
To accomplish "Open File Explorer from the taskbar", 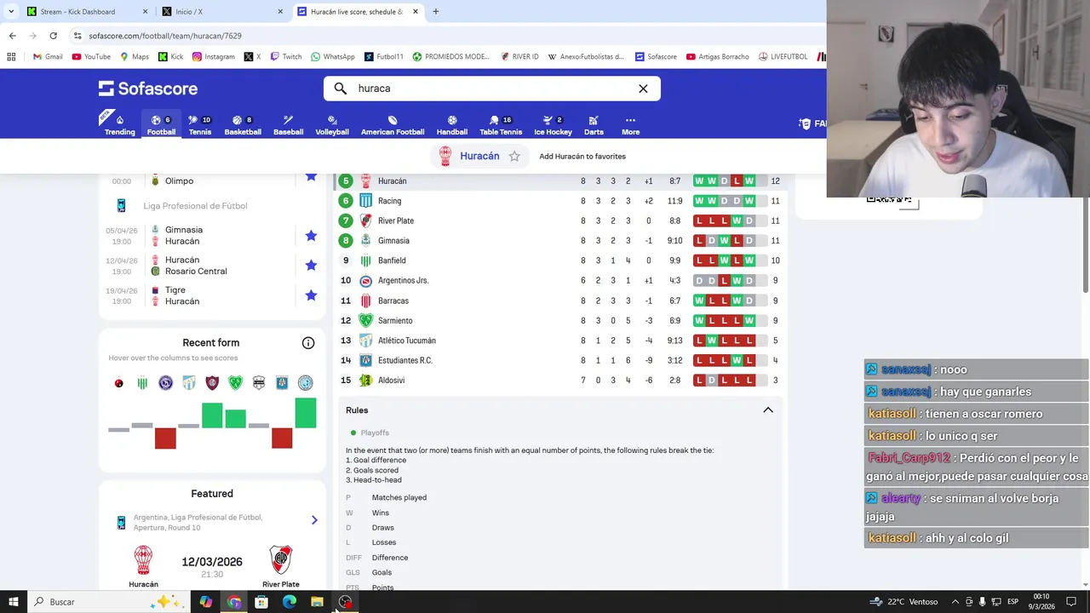I will tap(317, 602).
